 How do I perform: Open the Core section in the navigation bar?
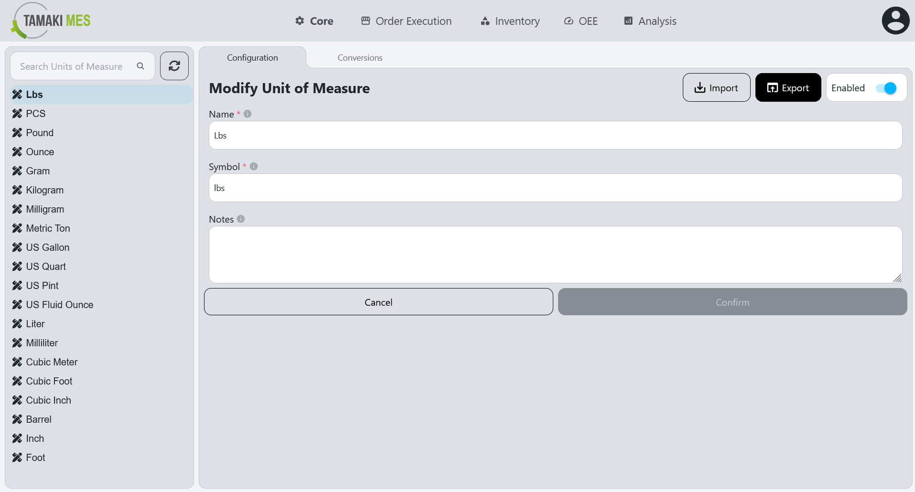[x=314, y=21]
